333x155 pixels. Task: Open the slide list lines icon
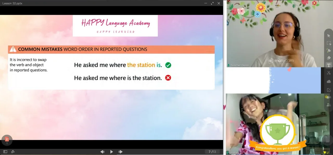pos(13,152)
